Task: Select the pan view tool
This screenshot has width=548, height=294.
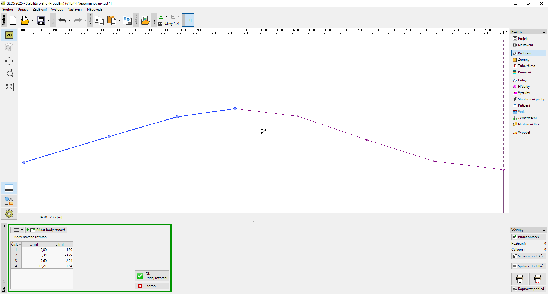Action: (x=9, y=61)
